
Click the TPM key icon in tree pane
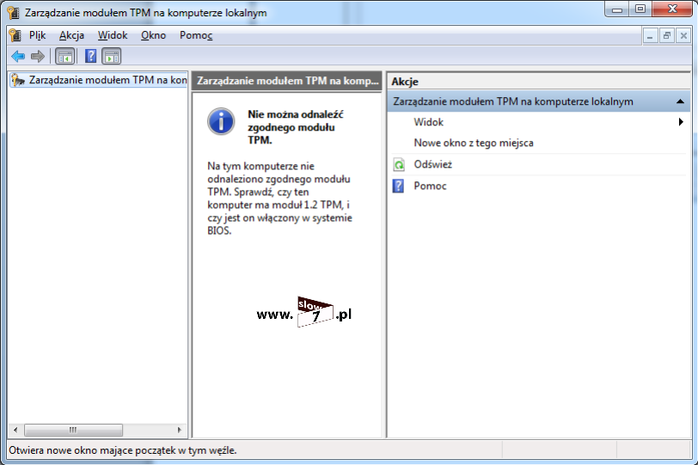18,80
